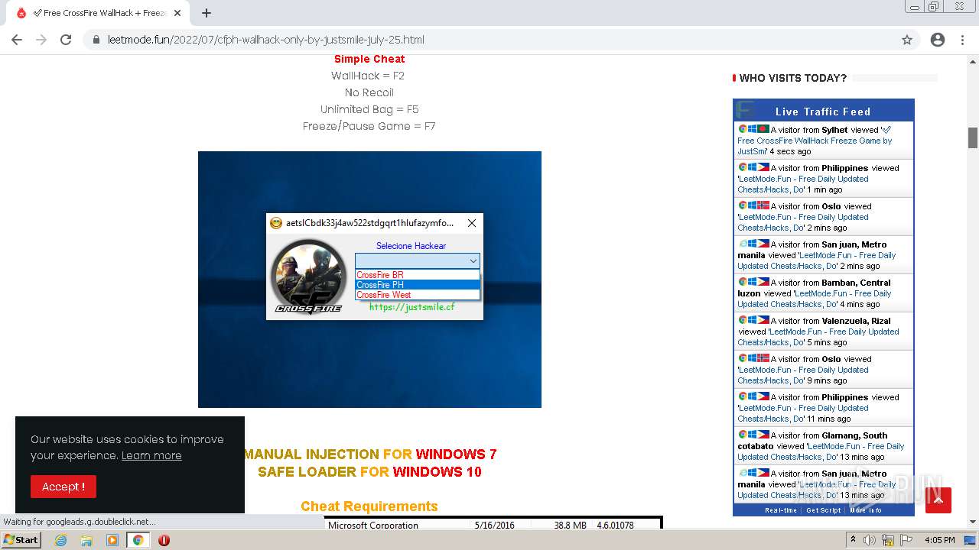Screen dimensions: 979x550
Task: Click the cheat tool screenshot image
Action: click(x=369, y=280)
